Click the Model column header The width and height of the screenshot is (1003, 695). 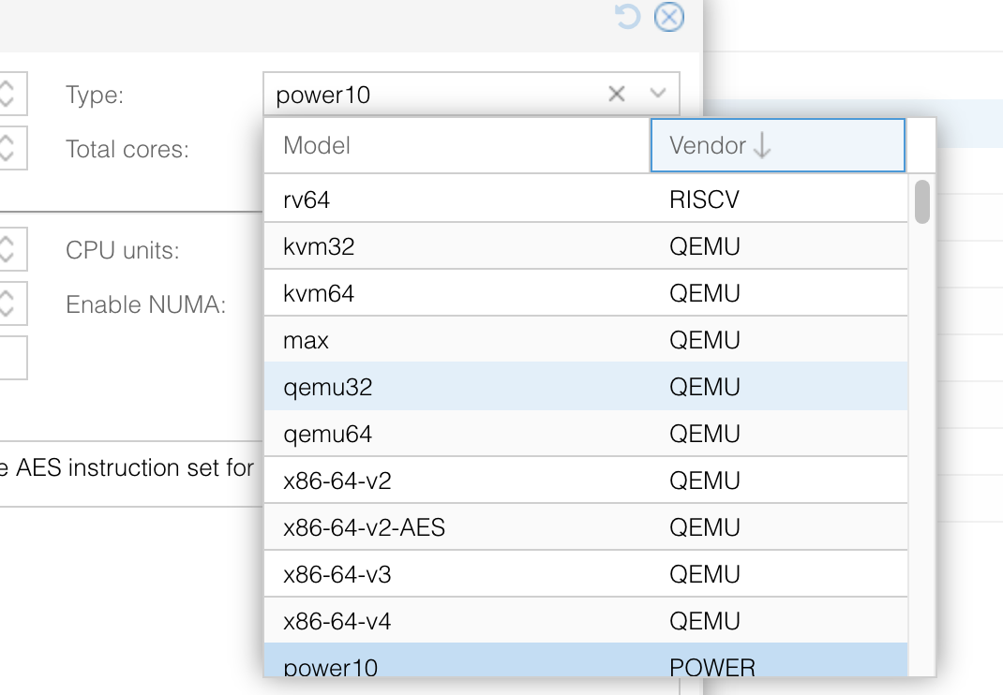click(457, 145)
